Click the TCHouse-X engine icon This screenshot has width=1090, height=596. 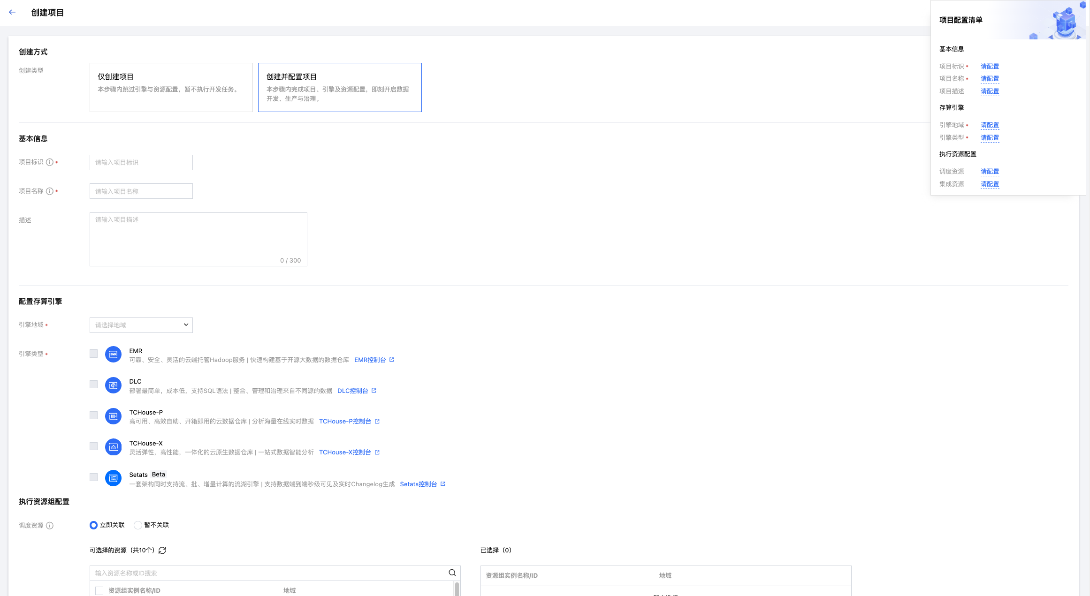click(113, 447)
